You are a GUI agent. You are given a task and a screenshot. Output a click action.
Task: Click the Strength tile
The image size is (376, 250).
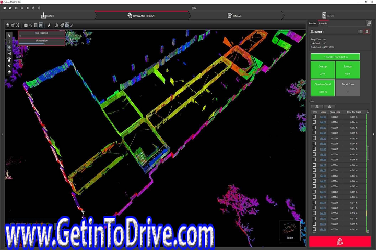(348, 70)
